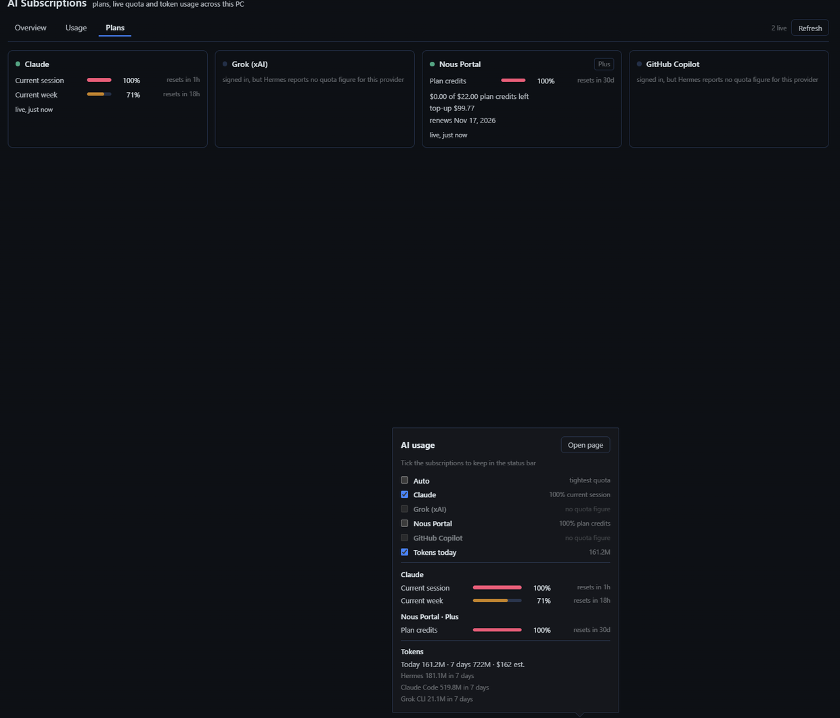This screenshot has width=840, height=718.
Task: Click the status dot on Grok (xAI) card
Action: coord(225,64)
